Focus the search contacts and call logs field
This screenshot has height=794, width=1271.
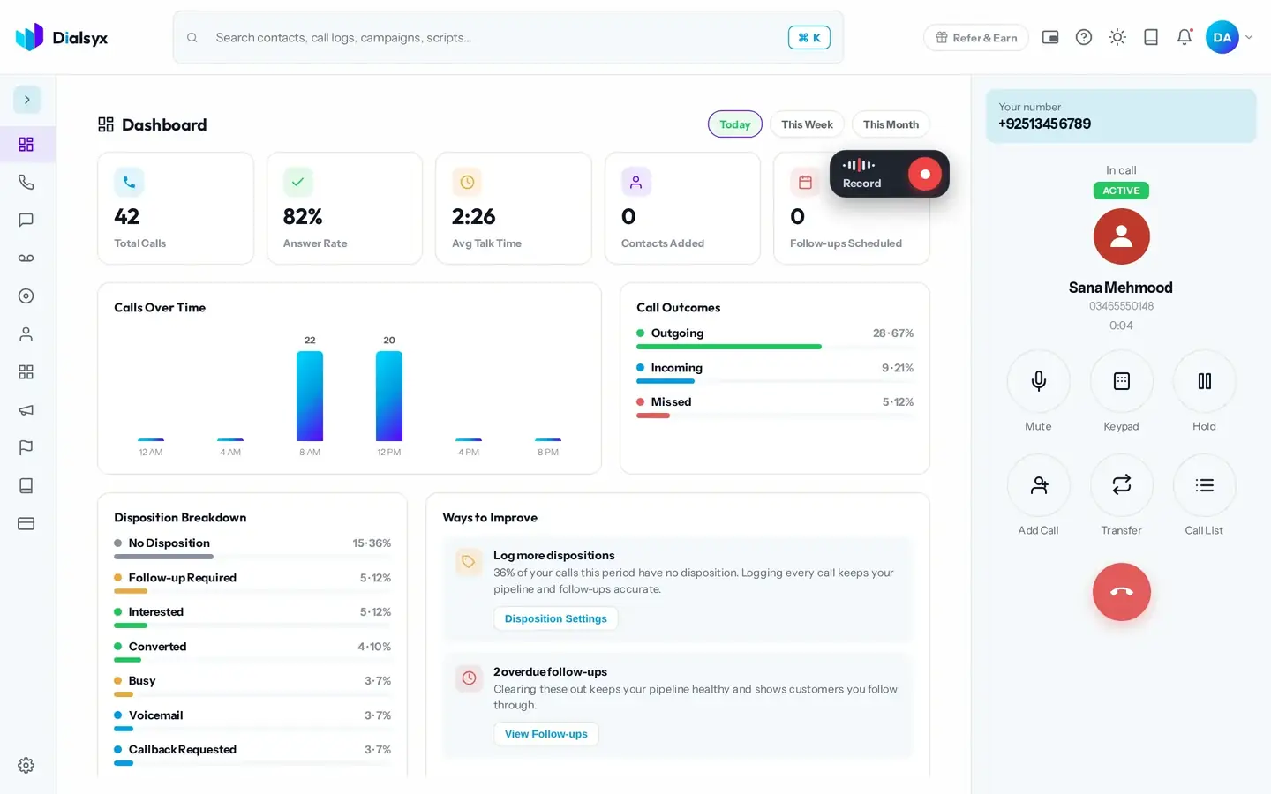[508, 37]
